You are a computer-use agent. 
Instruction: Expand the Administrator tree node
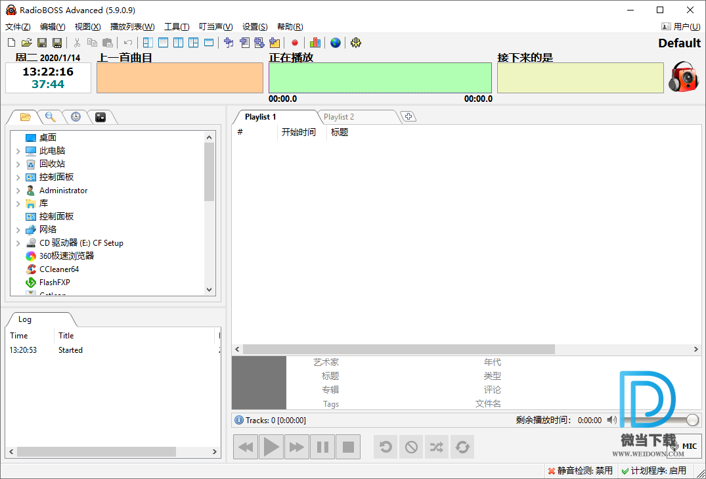tap(18, 191)
